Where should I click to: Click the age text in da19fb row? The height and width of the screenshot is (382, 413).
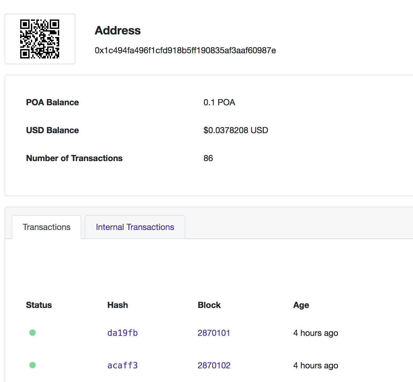(316, 333)
